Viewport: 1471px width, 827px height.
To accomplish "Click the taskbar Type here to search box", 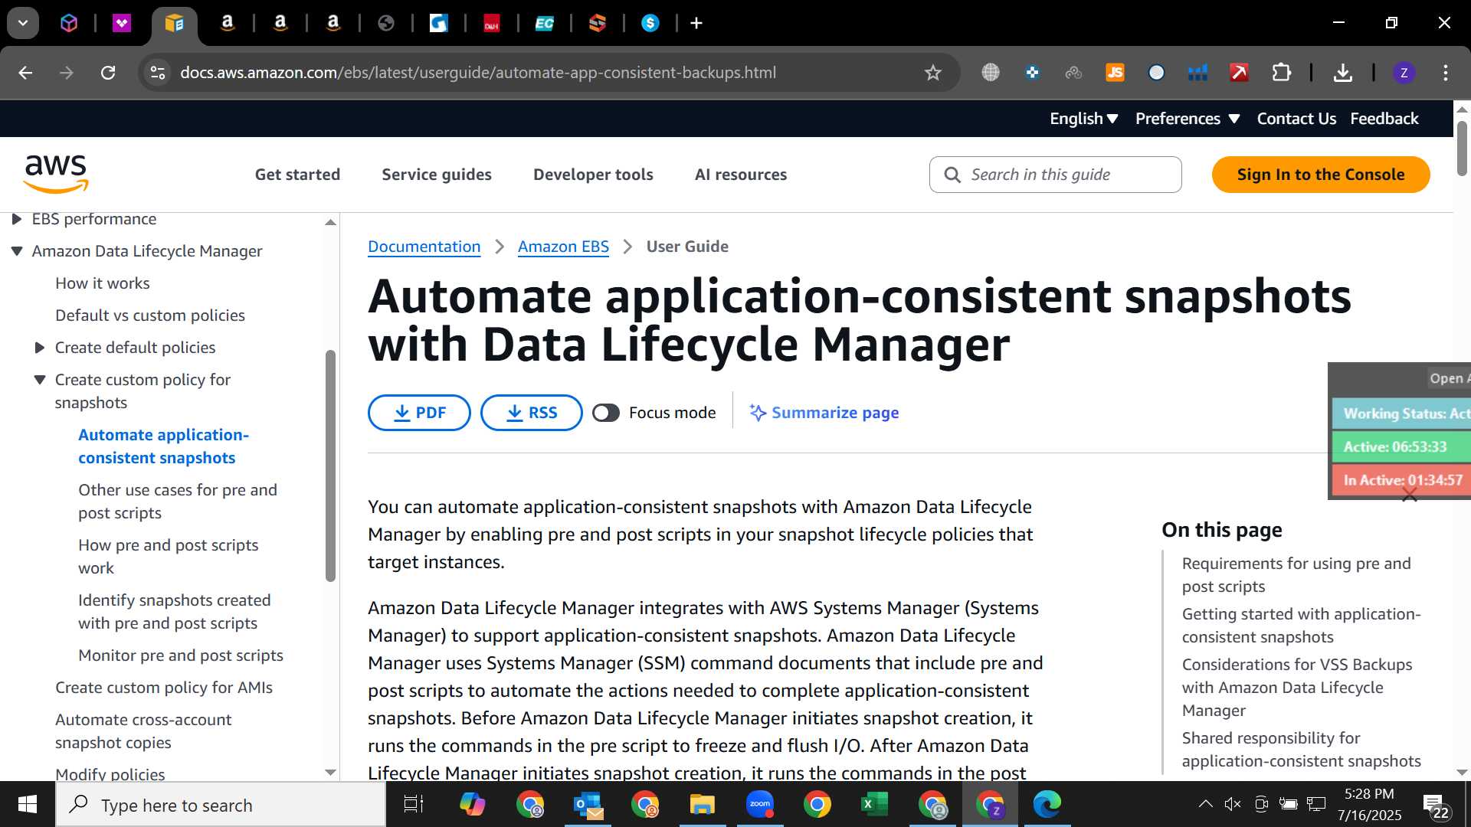I will [221, 805].
